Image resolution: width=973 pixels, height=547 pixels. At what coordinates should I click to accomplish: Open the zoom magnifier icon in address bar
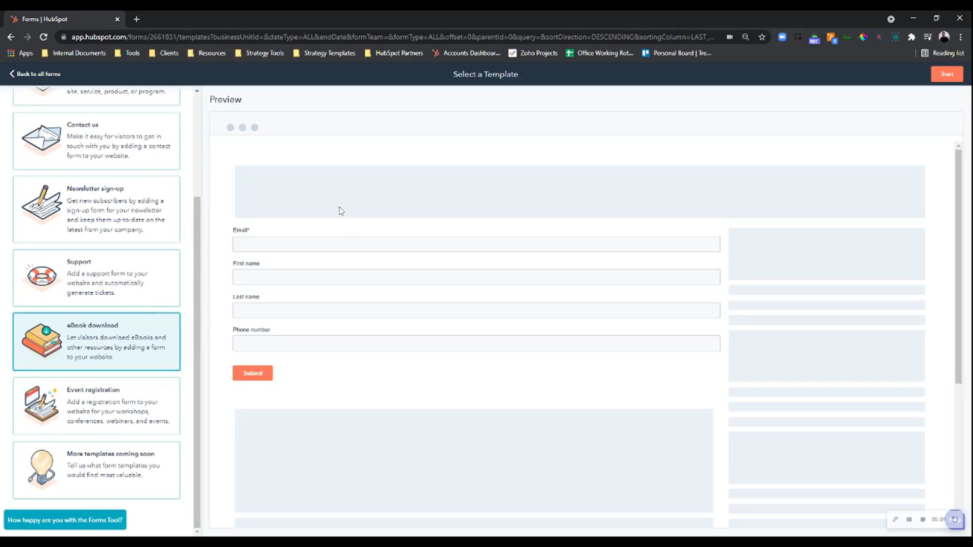click(x=745, y=37)
